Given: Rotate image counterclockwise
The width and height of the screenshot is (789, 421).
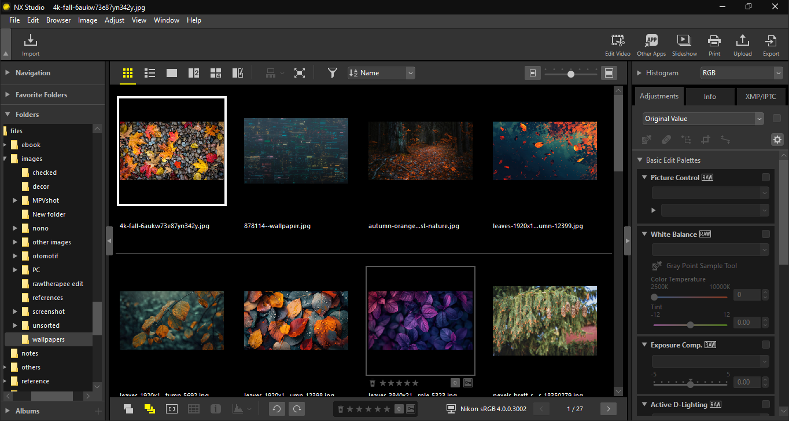Looking at the screenshot, I should click(x=276, y=409).
